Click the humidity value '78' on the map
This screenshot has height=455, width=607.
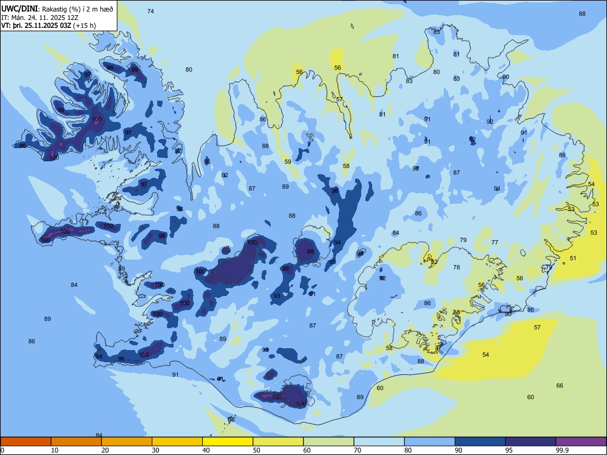pyautogui.click(x=456, y=268)
